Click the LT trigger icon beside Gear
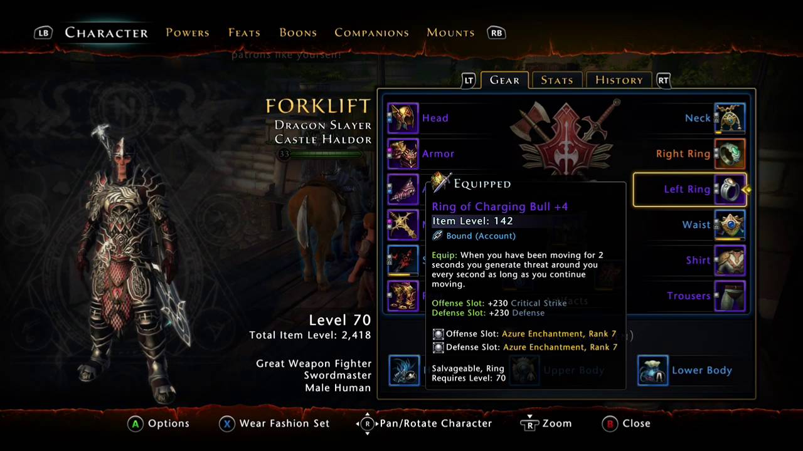803x451 pixels. point(469,80)
